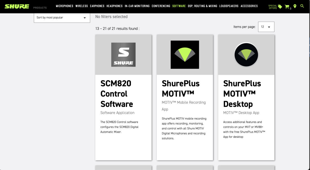This screenshot has height=170, width=310.
Task: Click the 'No filters selected' text
Action: (x=111, y=17)
